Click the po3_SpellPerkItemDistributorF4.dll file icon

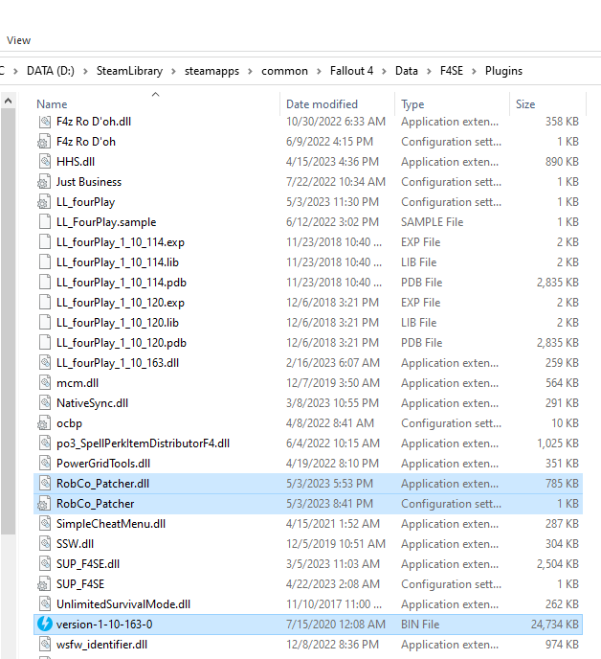tap(45, 443)
